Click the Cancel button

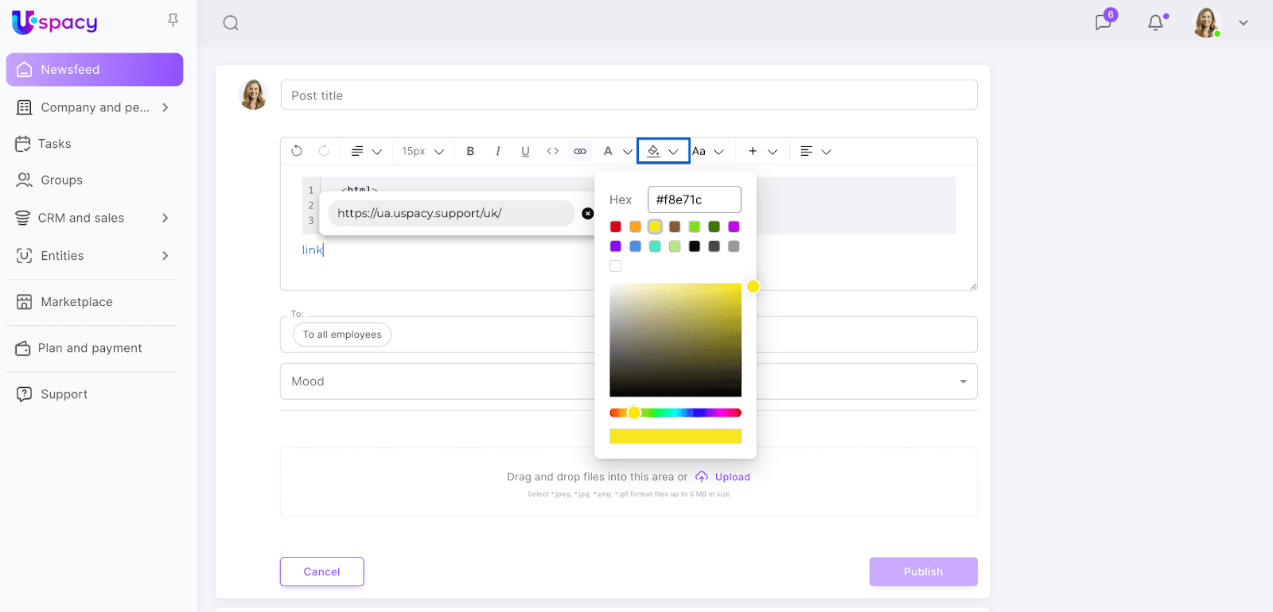tap(321, 571)
